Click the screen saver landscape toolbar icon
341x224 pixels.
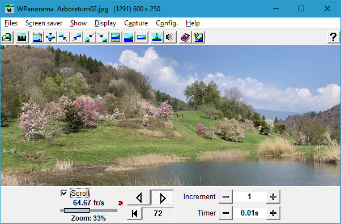click(22, 37)
